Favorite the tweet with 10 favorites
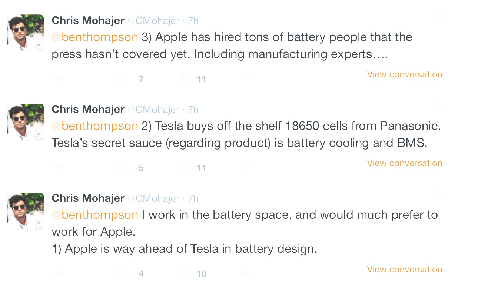The width and height of the screenshot is (488, 281). [182, 274]
